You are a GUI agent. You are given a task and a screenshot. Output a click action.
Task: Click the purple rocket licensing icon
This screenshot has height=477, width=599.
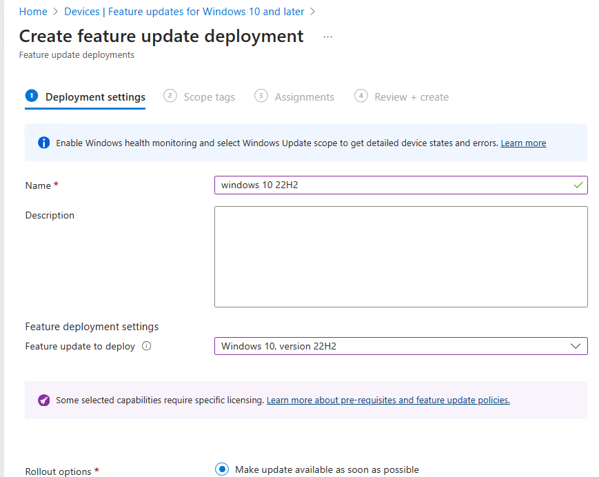pos(43,400)
